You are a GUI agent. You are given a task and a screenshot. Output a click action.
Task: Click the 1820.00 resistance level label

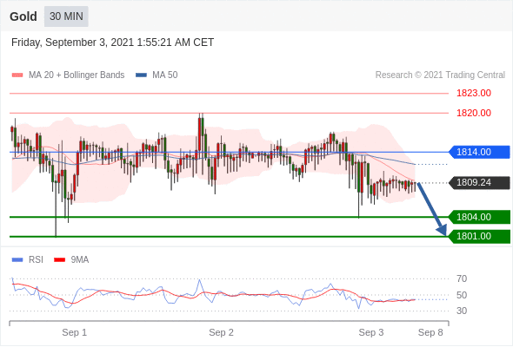tap(474, 113)
